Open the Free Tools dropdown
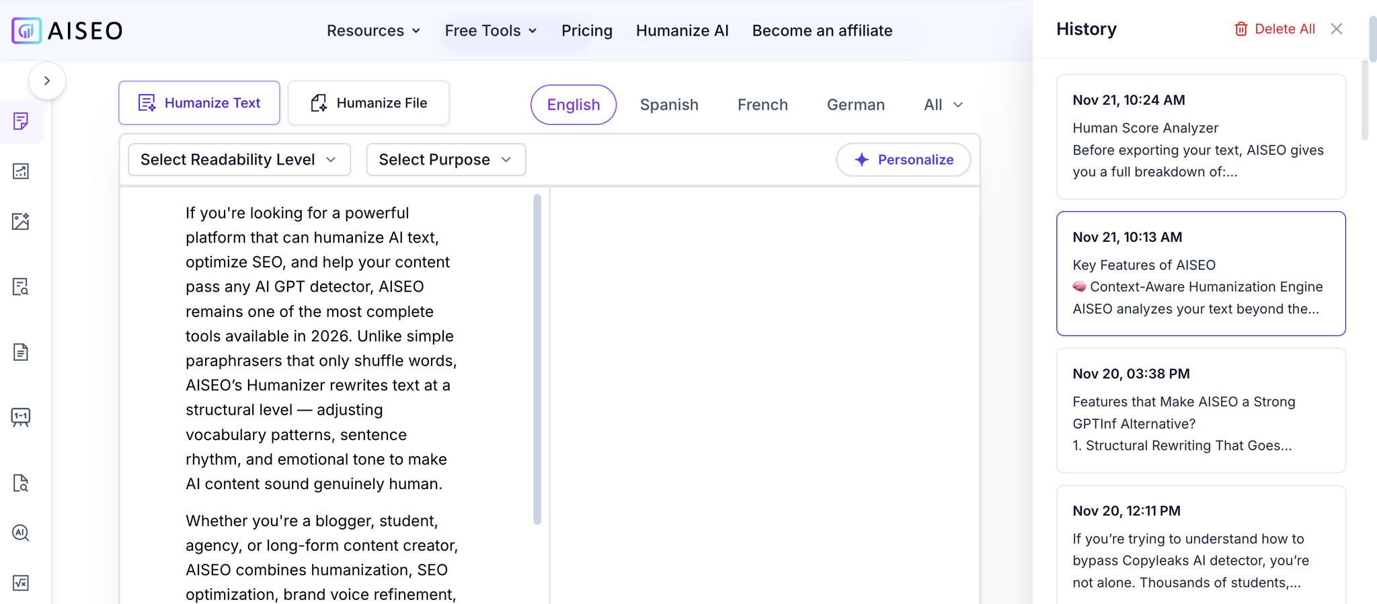This screenshot has height=604, width=1377. pos(491,31)
